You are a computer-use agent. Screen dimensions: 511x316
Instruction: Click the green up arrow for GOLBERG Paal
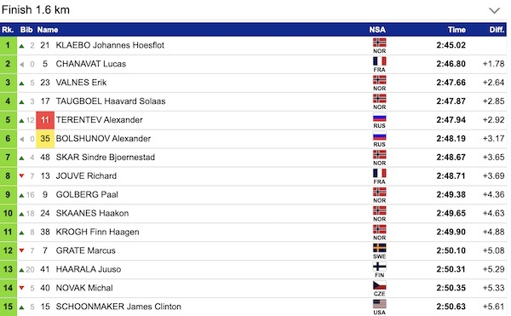tap(22, 195)
